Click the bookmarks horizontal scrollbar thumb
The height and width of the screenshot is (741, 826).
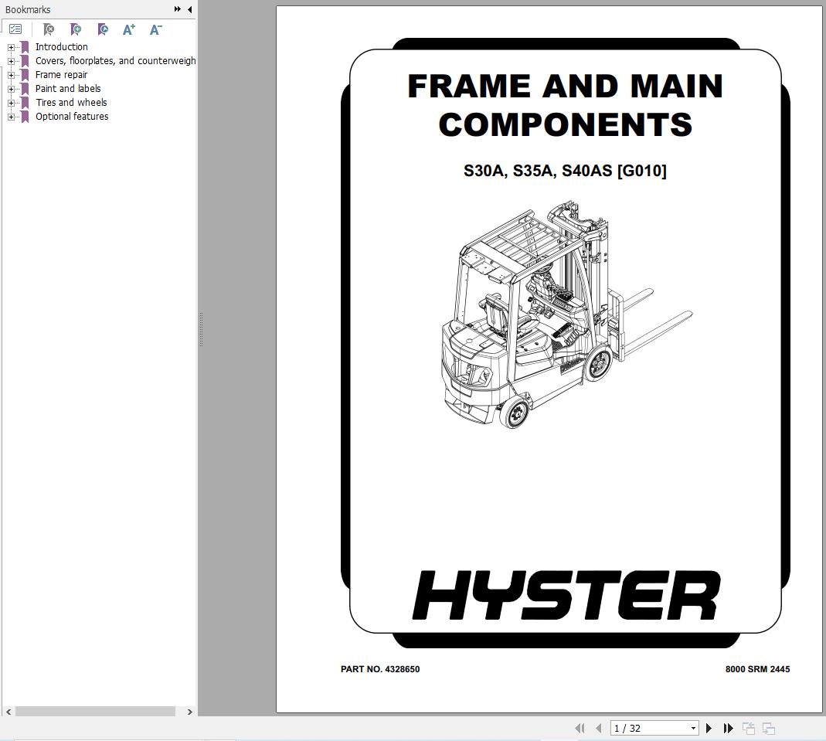coord(95,712)
